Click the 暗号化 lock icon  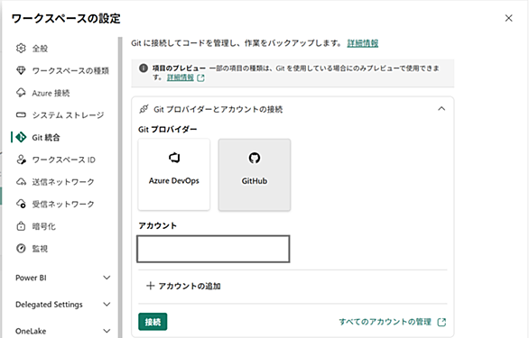click(x=21, y=226)
